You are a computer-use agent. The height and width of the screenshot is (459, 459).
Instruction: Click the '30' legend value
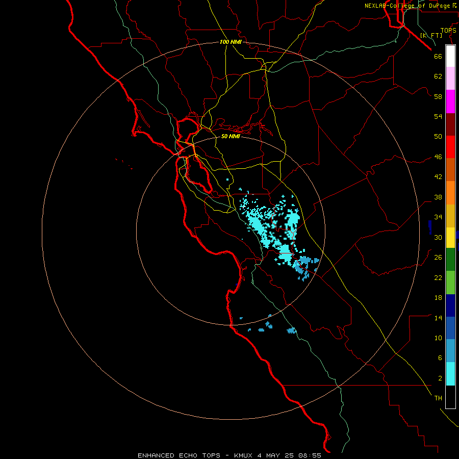click(438, 237)
